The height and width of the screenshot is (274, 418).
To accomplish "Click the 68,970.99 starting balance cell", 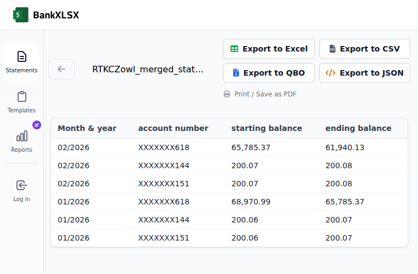I will tap(251, 202).
